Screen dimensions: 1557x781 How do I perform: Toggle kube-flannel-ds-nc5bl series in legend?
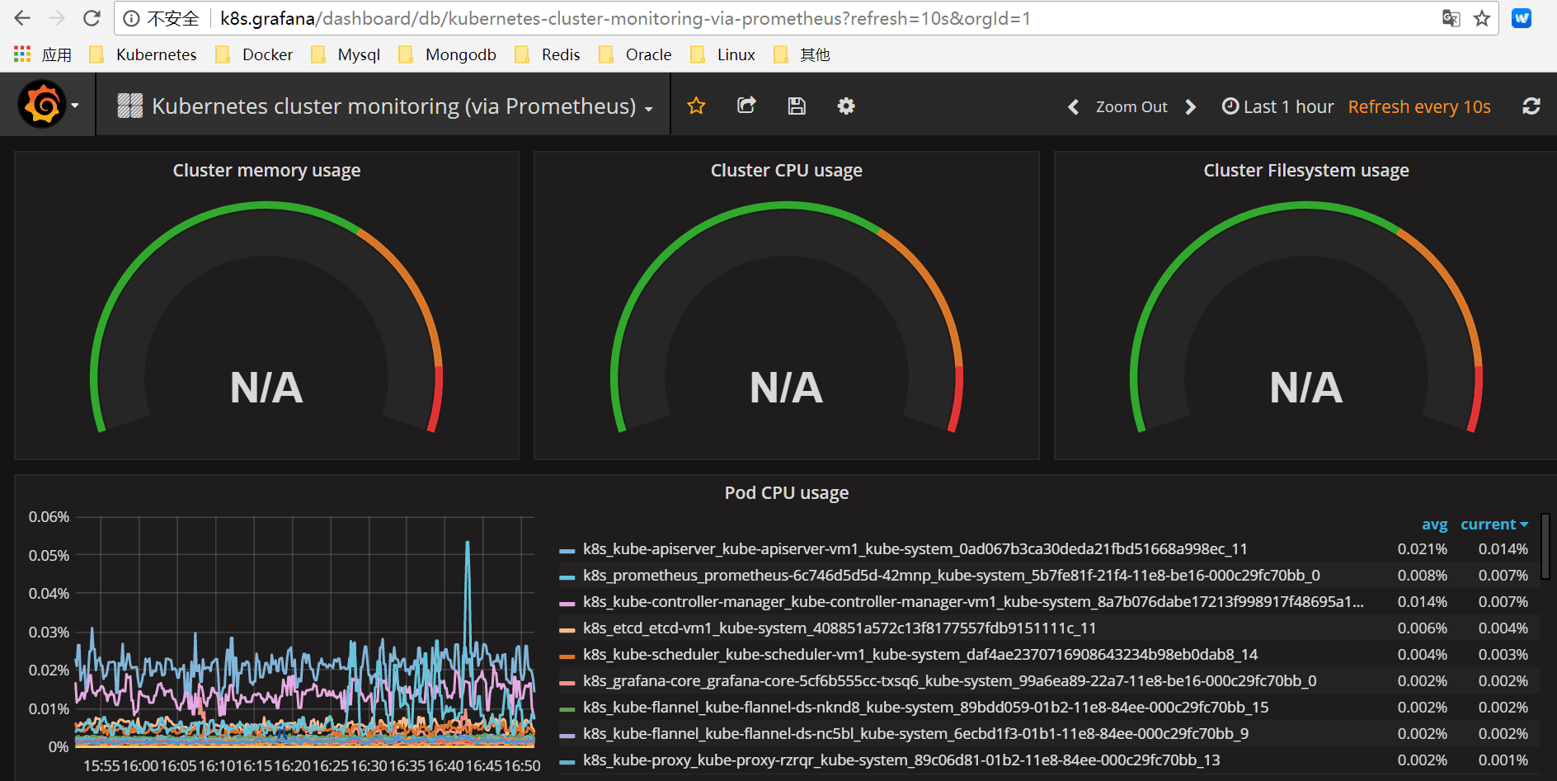pyautogui.click(x=915, y=734)
